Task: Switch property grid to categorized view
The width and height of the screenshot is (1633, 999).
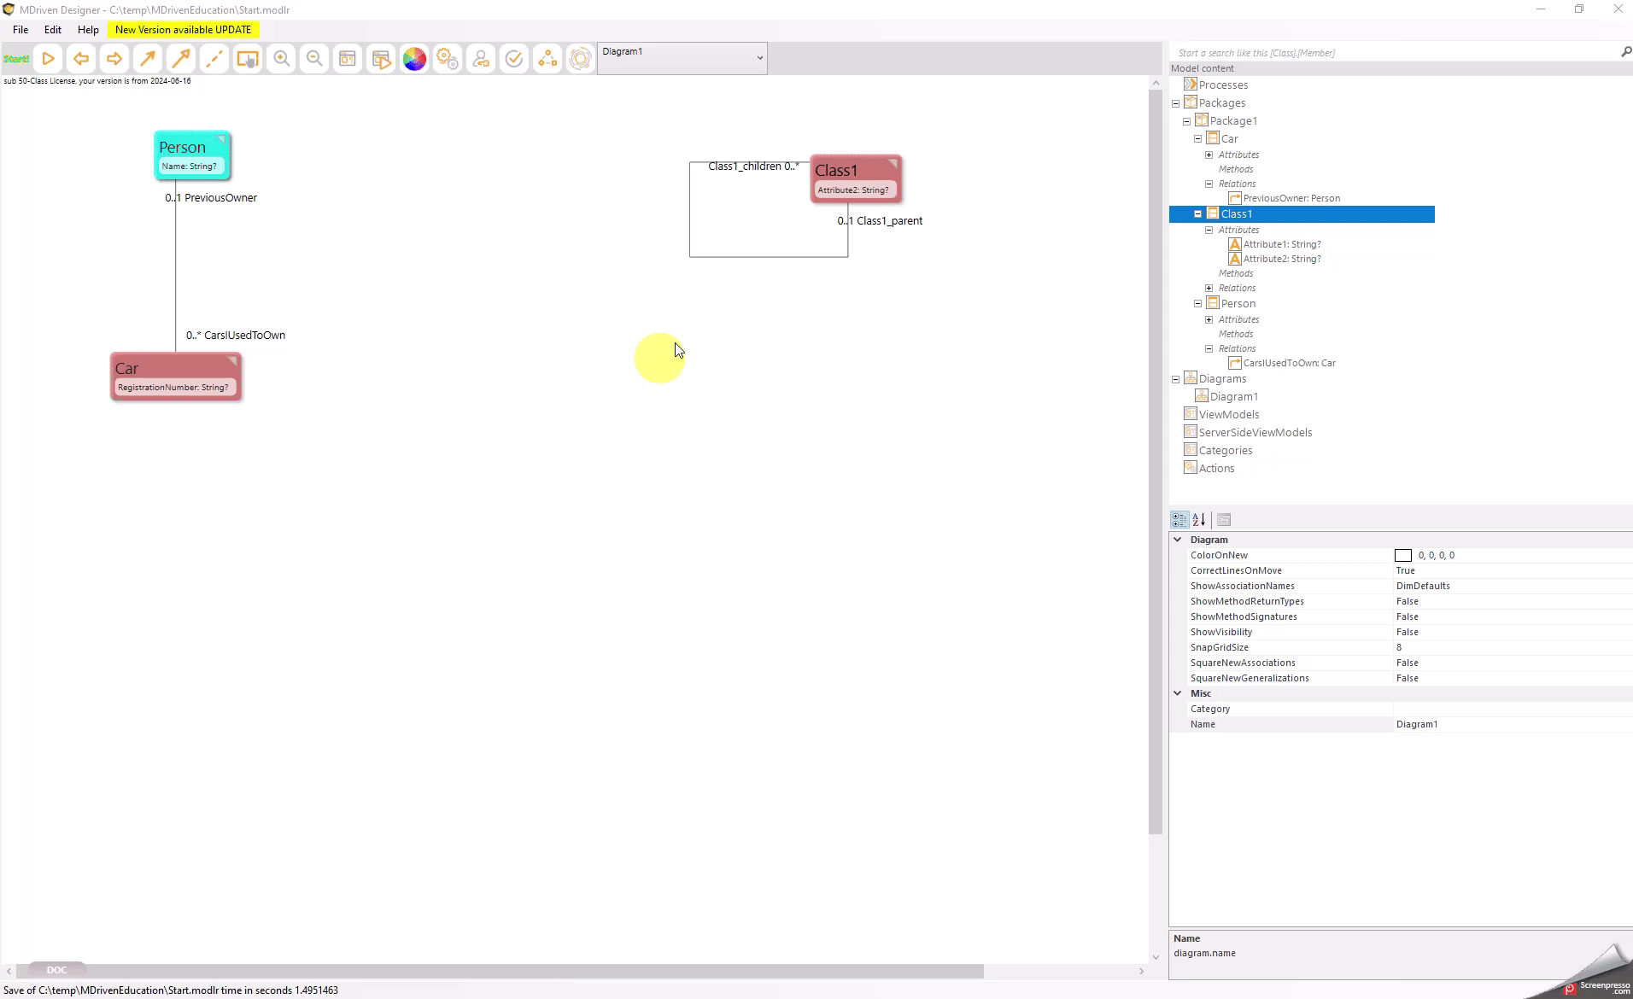Action: pos(1179,519)
